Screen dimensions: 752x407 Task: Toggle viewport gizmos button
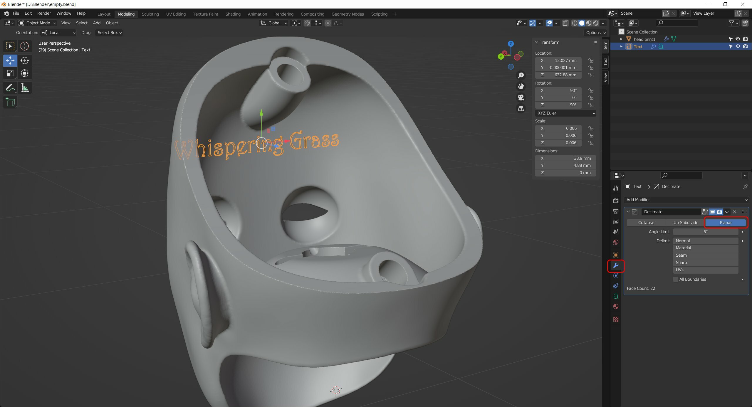533,23
